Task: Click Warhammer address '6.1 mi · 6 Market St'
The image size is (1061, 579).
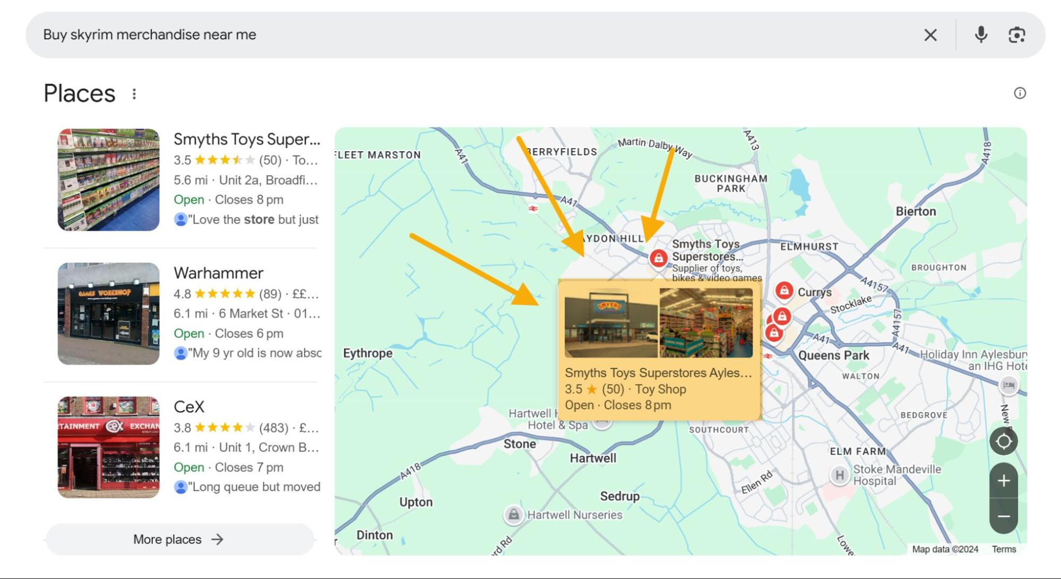Action: pos(247,314)
